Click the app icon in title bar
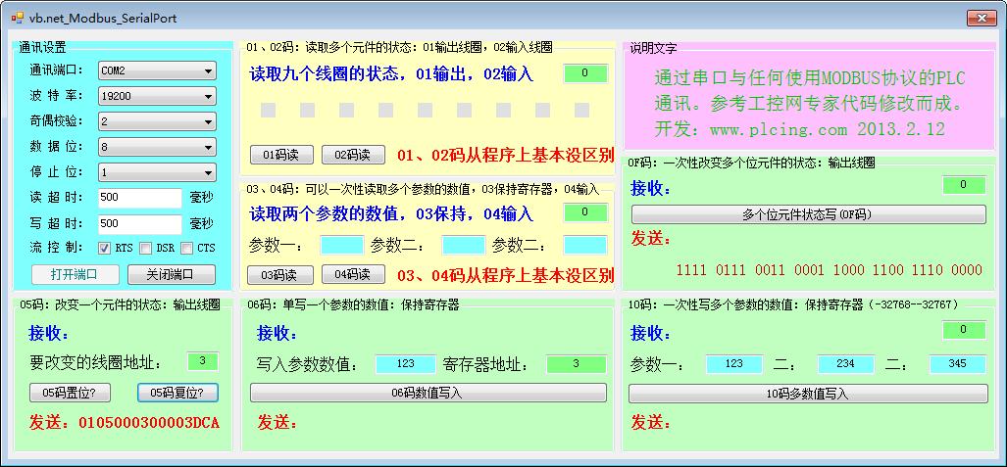The height and width of the screenshot is (467, 1007). (17, 18)
